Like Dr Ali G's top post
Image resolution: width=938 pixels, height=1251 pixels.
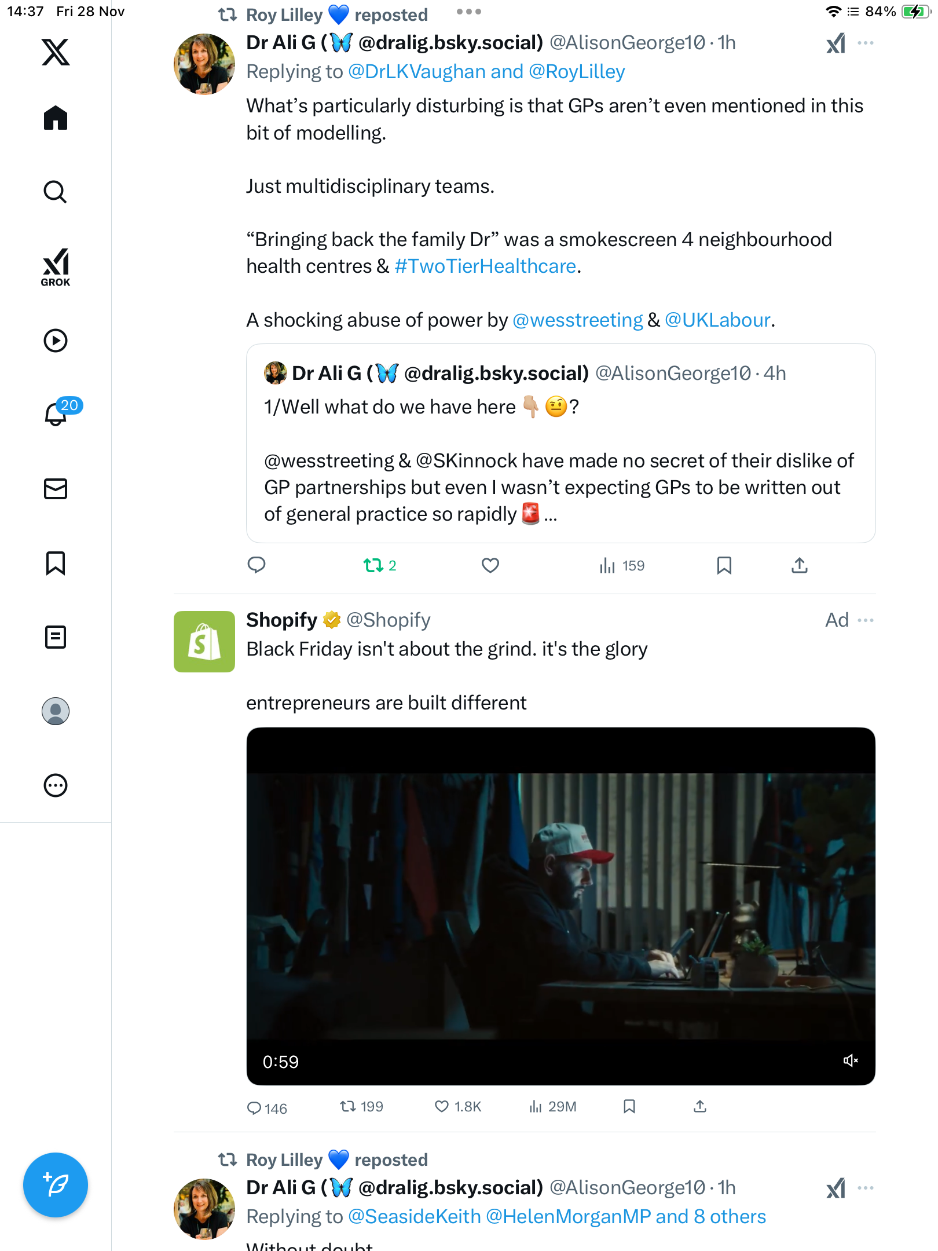coord(490,565)
